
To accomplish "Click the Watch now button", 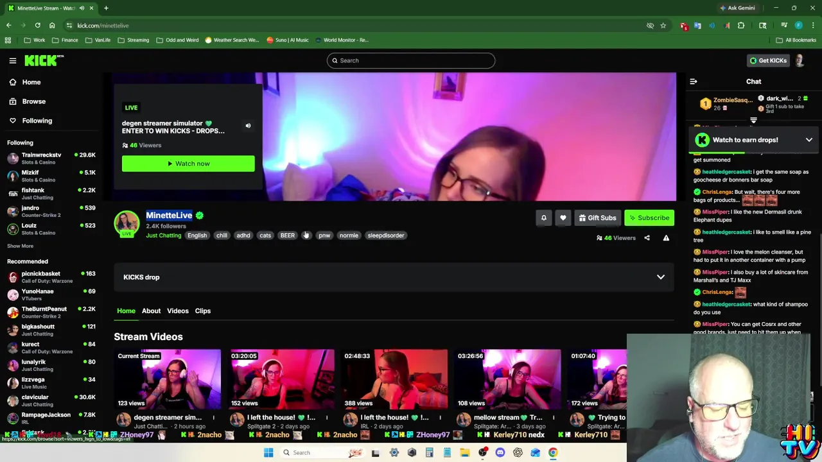I will point(188,164).
